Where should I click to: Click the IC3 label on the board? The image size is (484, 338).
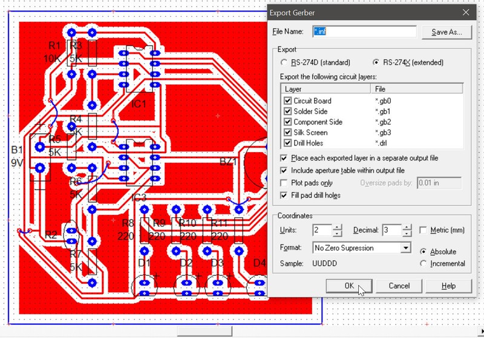coord(139,197)
